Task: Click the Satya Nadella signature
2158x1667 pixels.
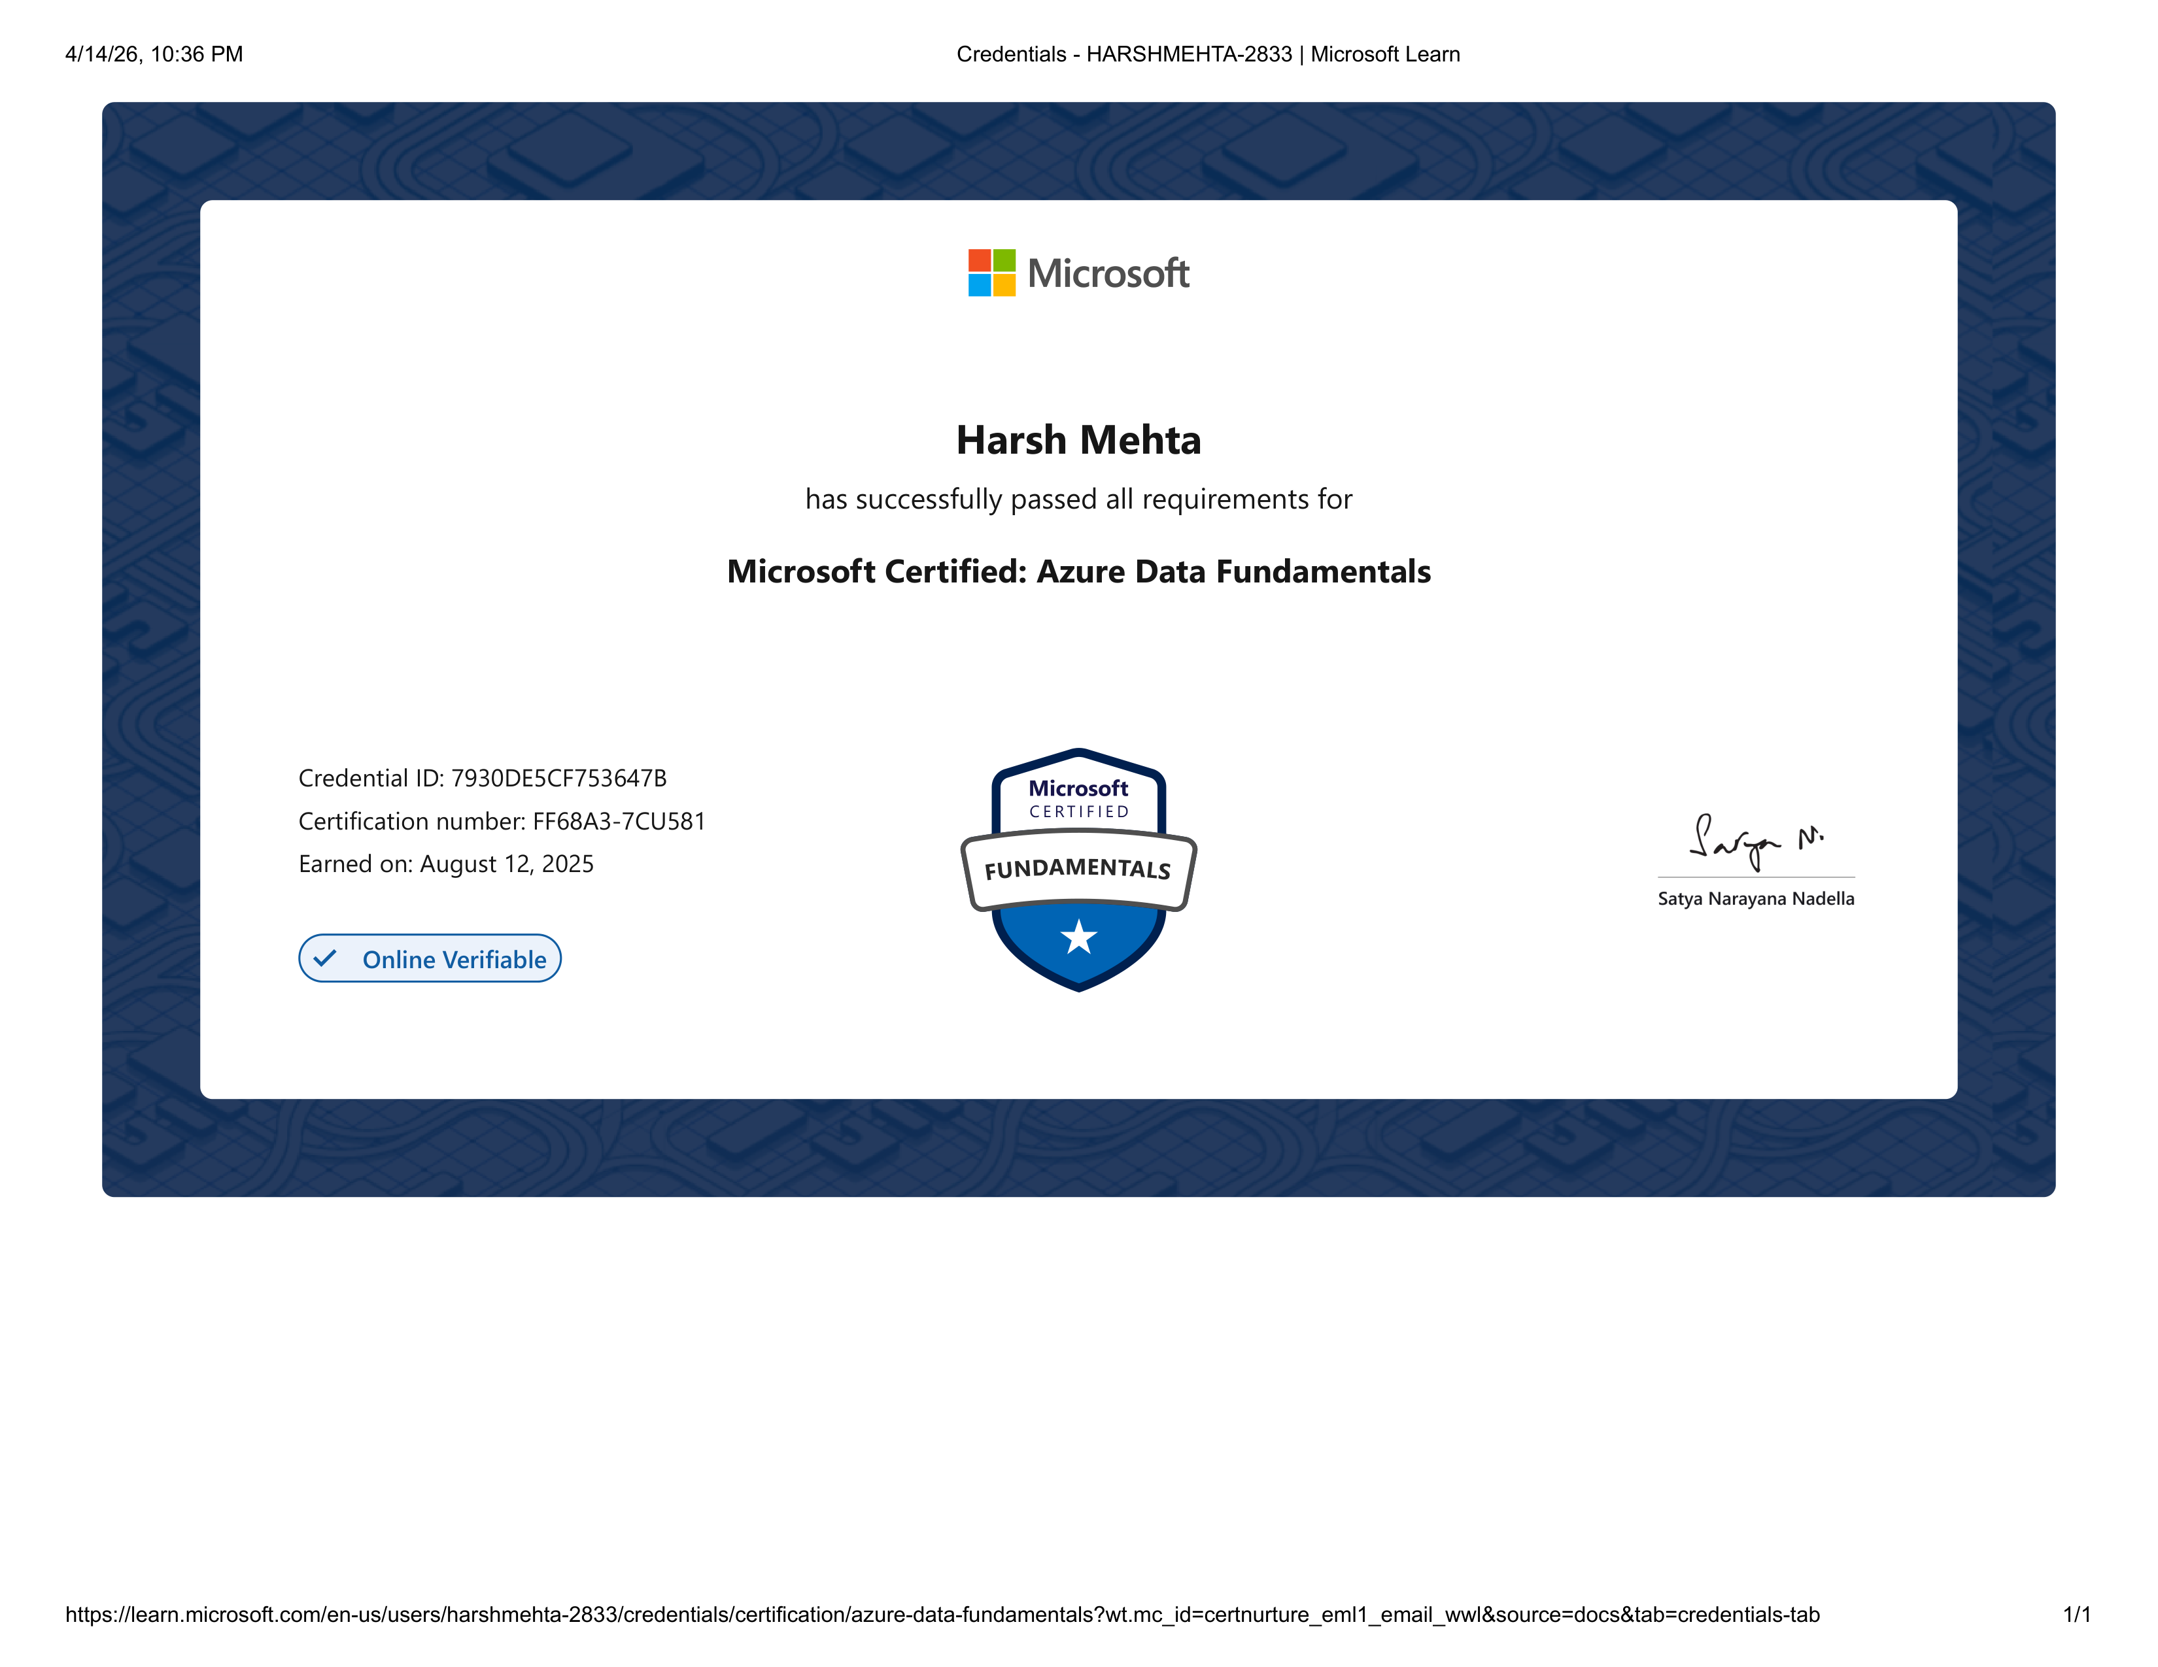Action: pyautogui.click(x=1756, y=841)
